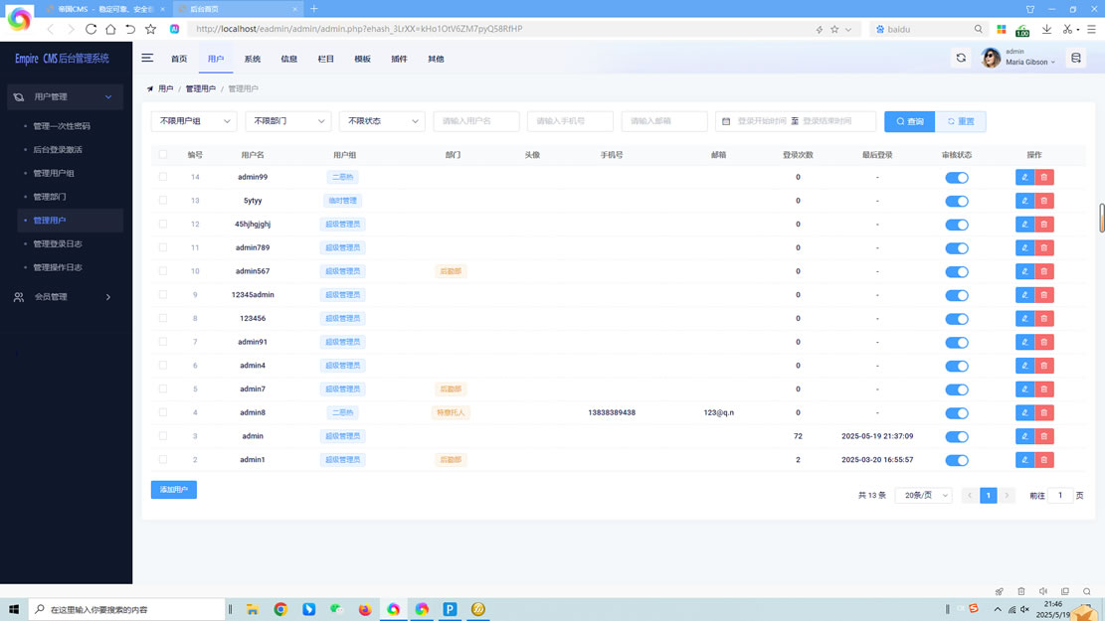Check the checkbox for 5ytyy row

tap(163, 201)
